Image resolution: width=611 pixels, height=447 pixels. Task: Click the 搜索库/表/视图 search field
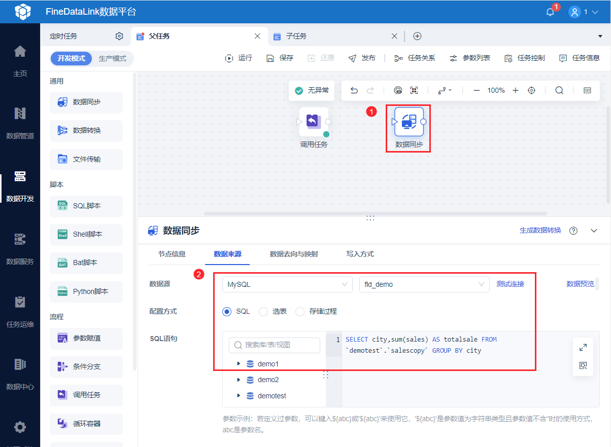point(275,345)
